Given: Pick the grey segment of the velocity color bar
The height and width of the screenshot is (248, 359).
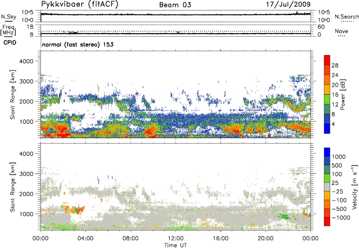Looking at the screenshot, I should [327, 187].
